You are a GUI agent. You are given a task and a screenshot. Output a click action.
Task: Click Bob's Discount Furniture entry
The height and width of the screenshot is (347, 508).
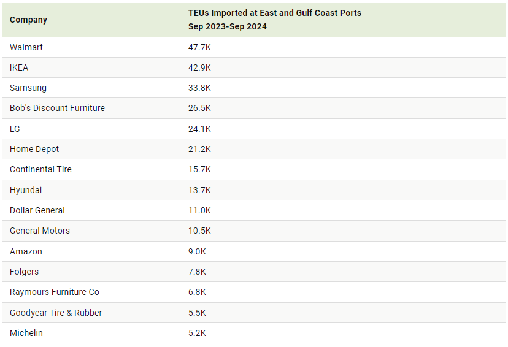pos(57,108)
